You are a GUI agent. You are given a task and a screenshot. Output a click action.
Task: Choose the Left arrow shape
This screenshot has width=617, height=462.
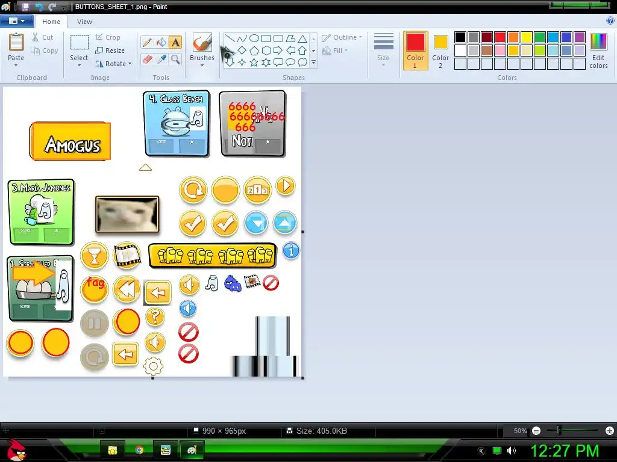click(290, 51)
